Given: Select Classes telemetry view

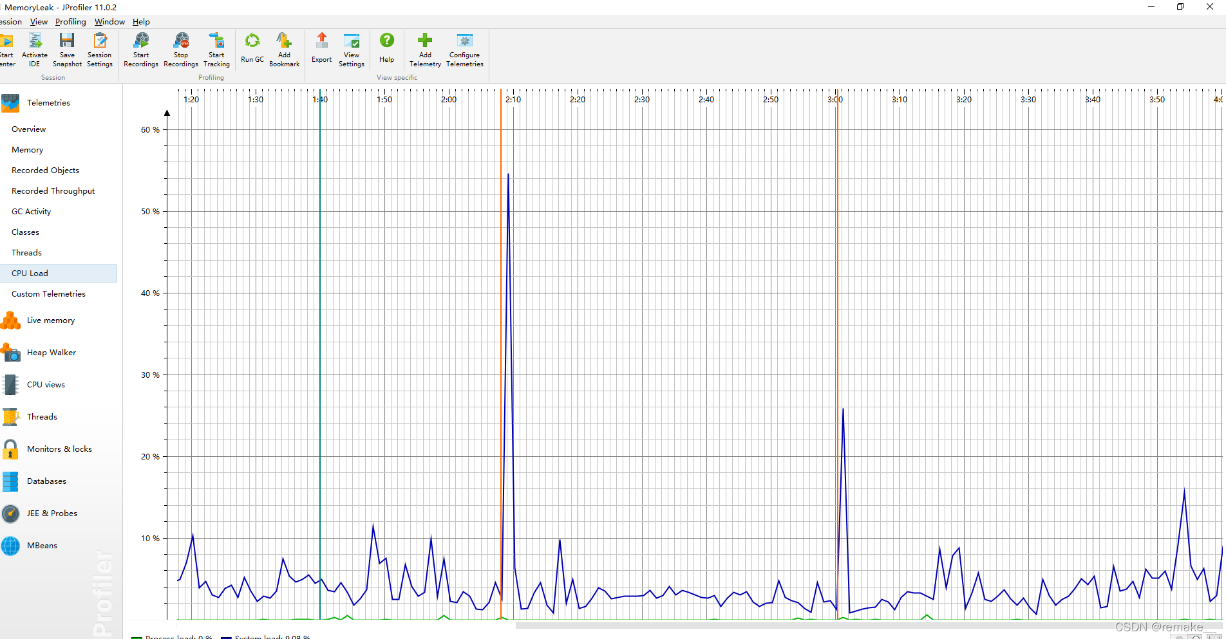Looking at the screenshot, I should (25, 232).
